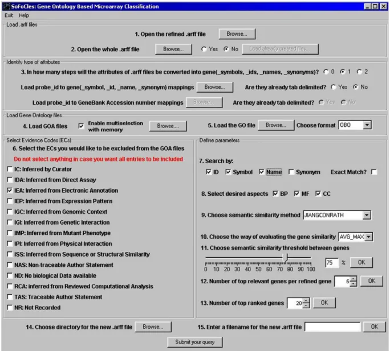This screenshot has width=390, height=351.
Task: Browse for the GO file
Action: coord(276,125)
